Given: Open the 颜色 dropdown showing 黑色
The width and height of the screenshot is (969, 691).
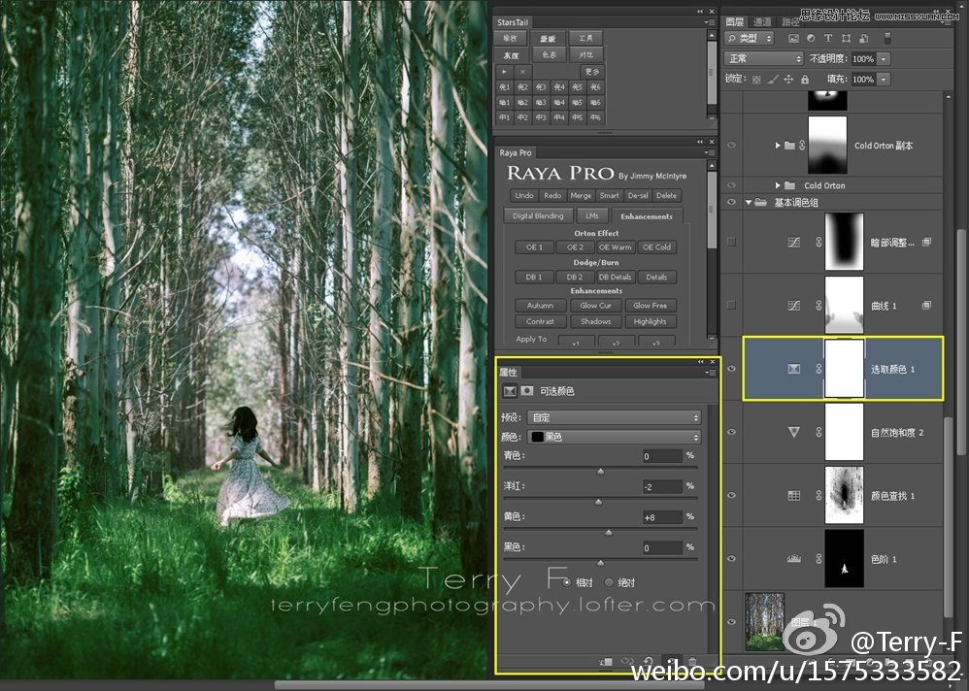Looking at the screenshot, I should coord(615,437).
